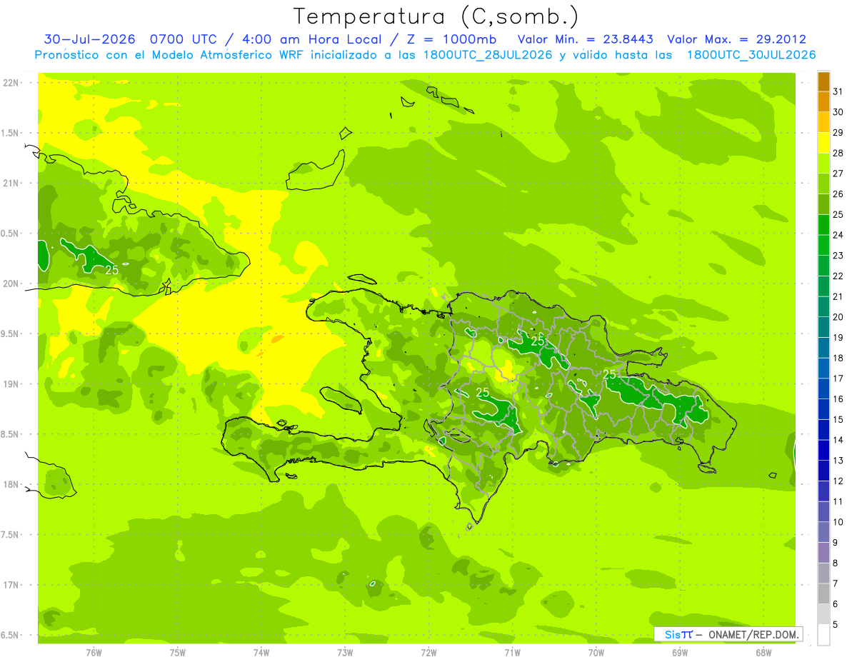
Task: Click the 18N latitude label
Action: point(11,485)
